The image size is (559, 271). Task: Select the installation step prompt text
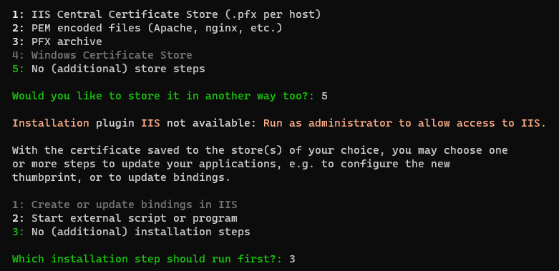147,259
